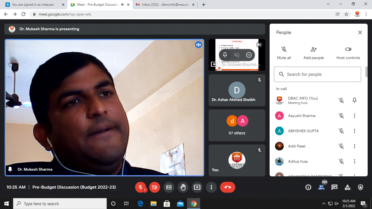
Task: Mute presentation tile audio icon
Action: tap(237, 55)
